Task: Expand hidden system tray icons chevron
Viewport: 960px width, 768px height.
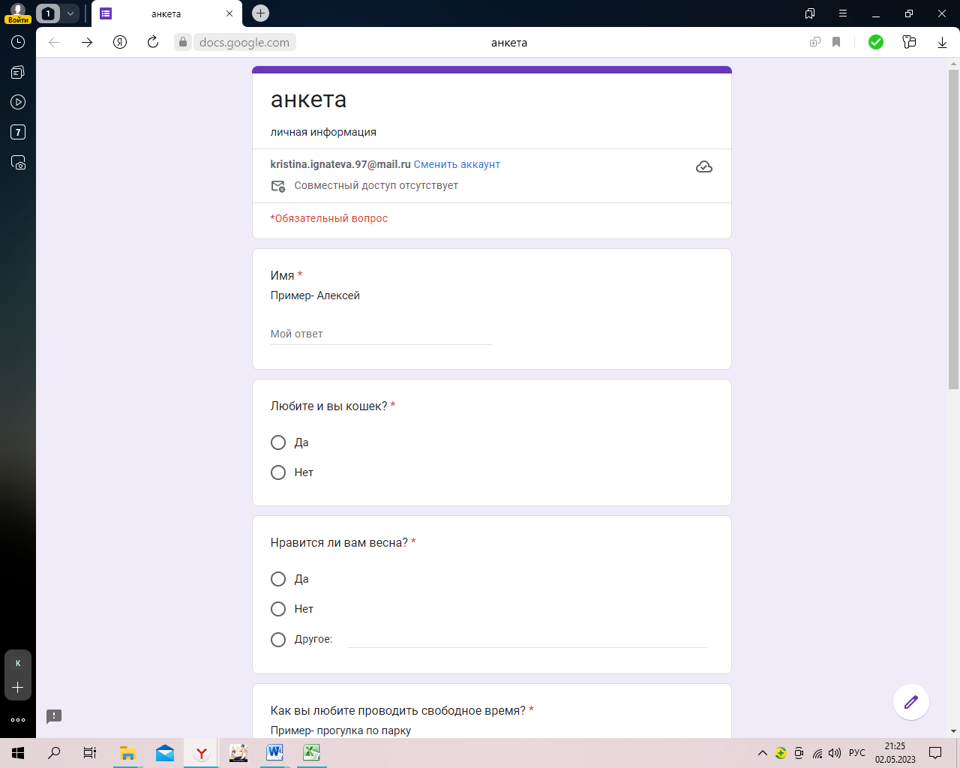Action: point(763,753)
